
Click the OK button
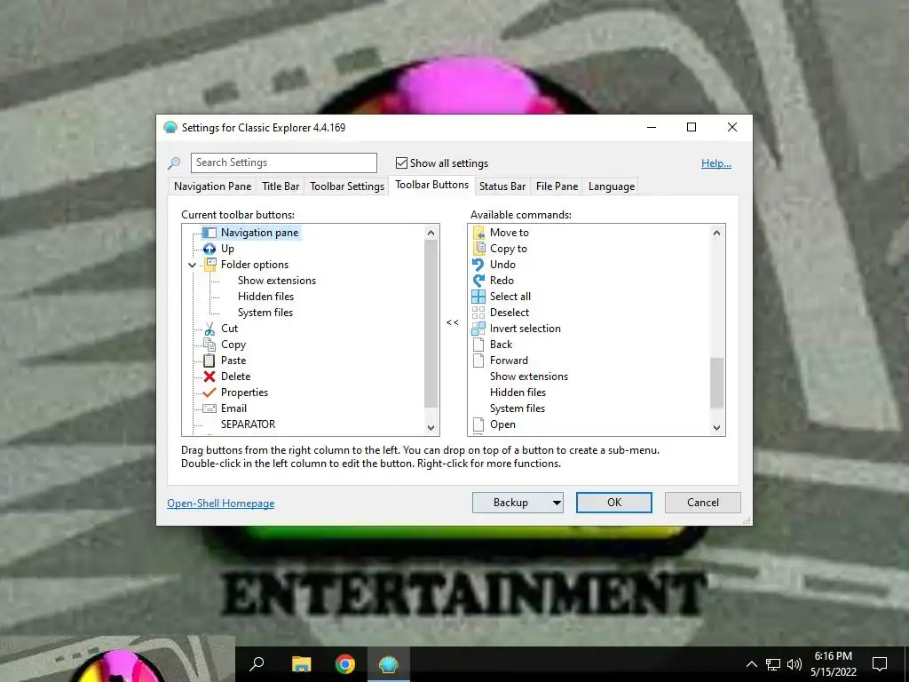tap(614, 503)
